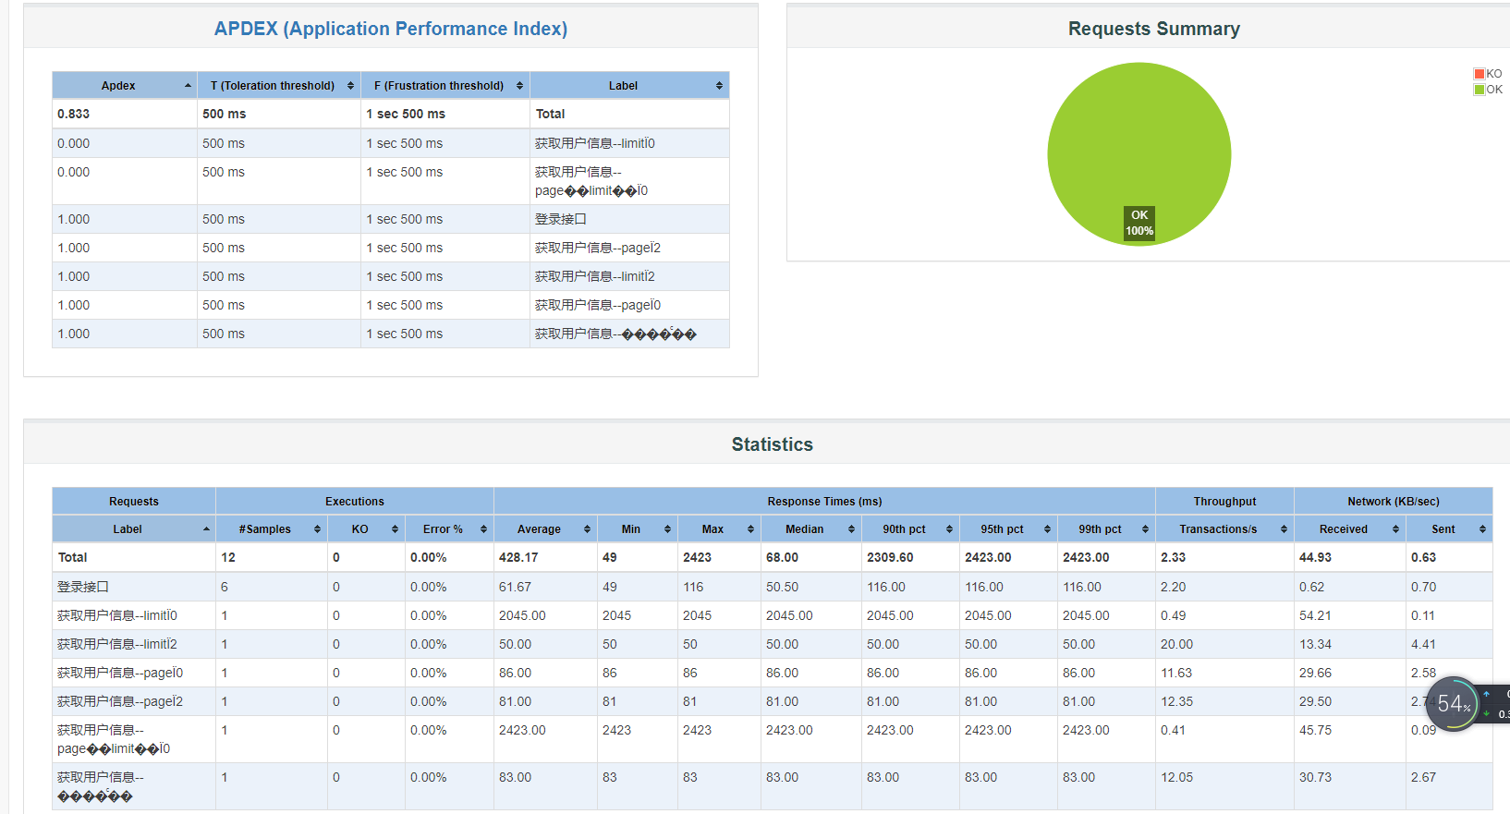Click the Statistics panel title

pos(773,444)
